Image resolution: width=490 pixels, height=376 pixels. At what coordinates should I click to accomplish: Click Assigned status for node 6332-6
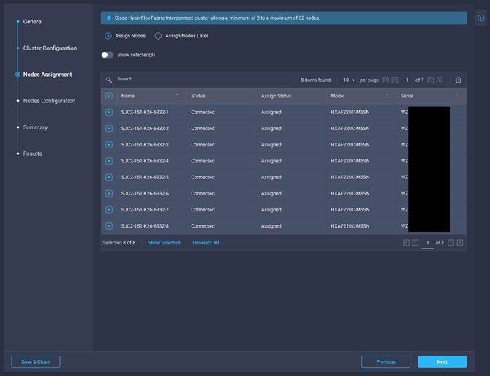(x=271, y=193)
